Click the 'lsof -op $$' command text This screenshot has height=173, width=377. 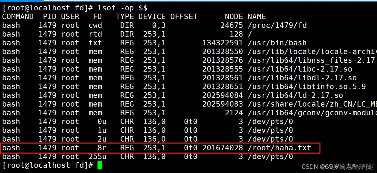[x=123, y=8]
